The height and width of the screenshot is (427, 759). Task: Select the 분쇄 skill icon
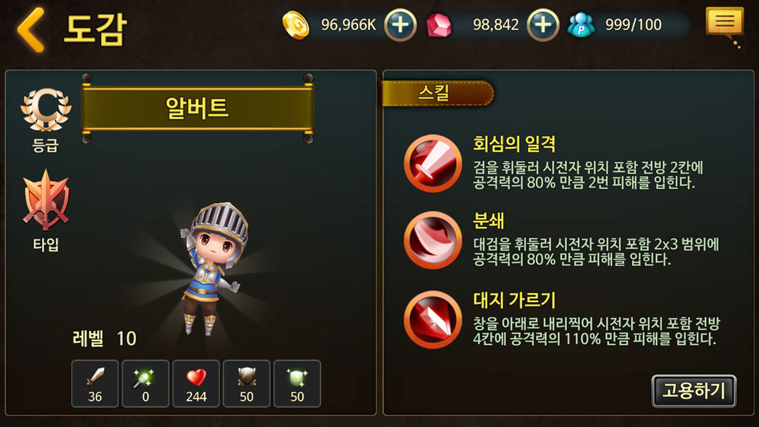coord(433,241)
